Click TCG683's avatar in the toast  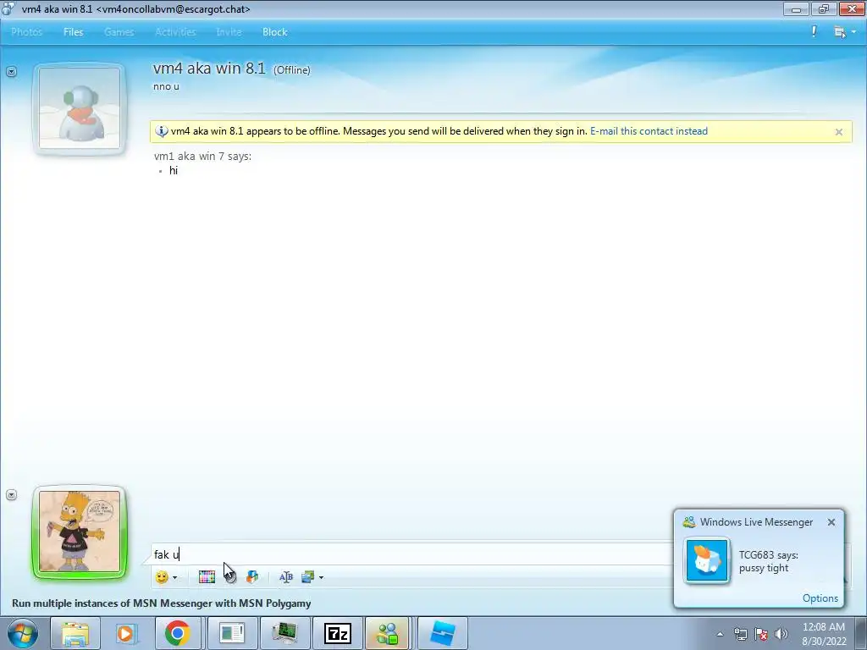click(707, 561)
